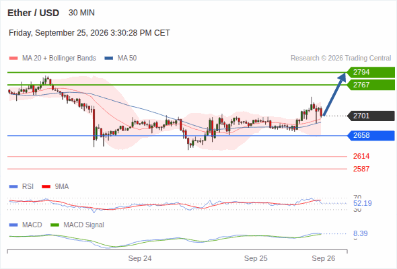Click the 2587 support level label
Screen dimensions: 397x269
coord(361,169)
